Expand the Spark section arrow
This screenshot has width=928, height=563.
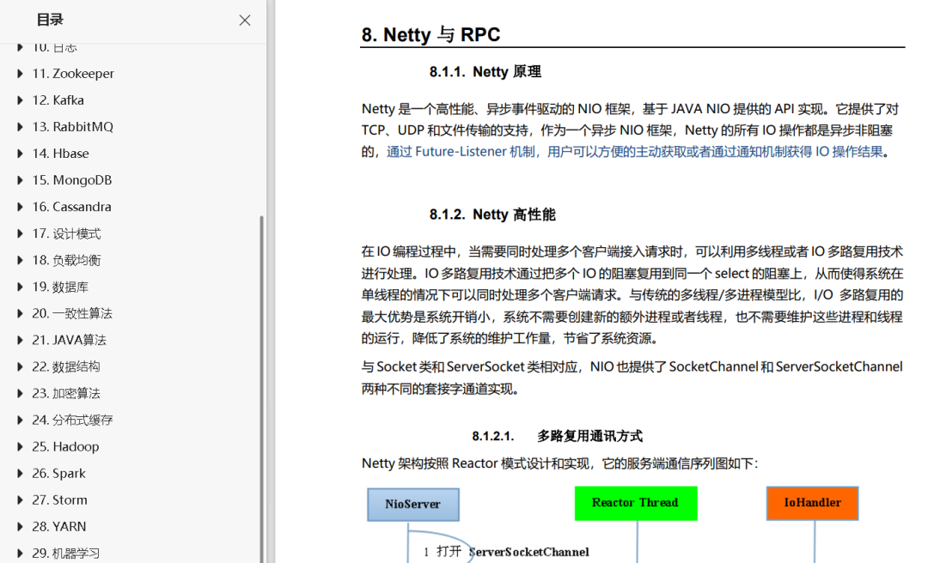tap(19, 473)
